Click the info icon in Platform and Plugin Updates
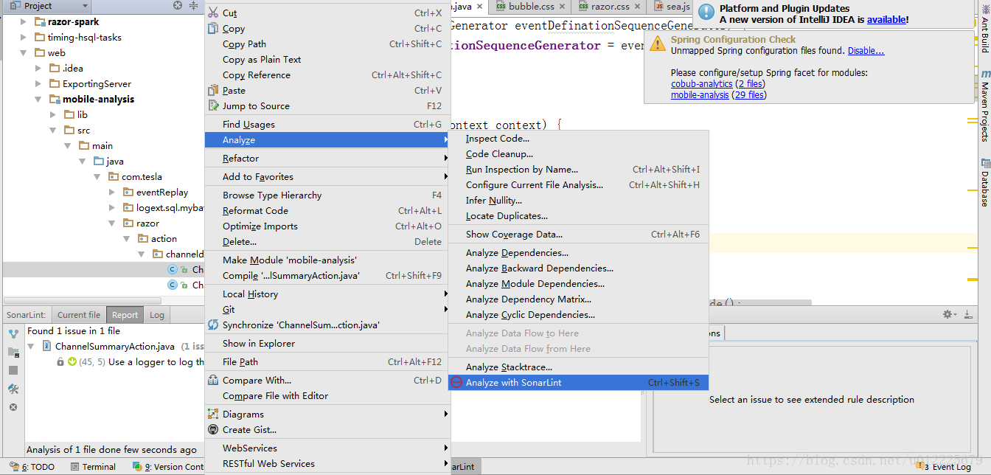This screenshot has width=991, height=475. pyautogui.click(x=706, y=11)
